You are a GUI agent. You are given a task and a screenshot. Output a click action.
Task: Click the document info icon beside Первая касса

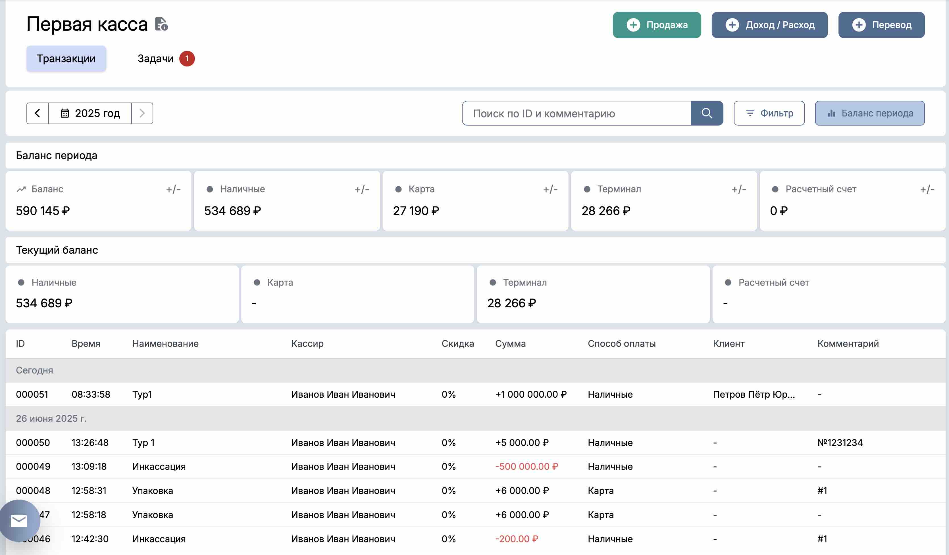pos(162,24)
